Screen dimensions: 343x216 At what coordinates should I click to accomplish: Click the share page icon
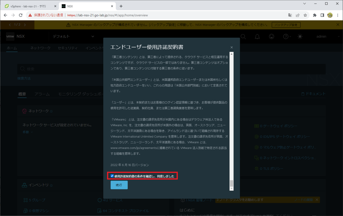click(298, 15)
